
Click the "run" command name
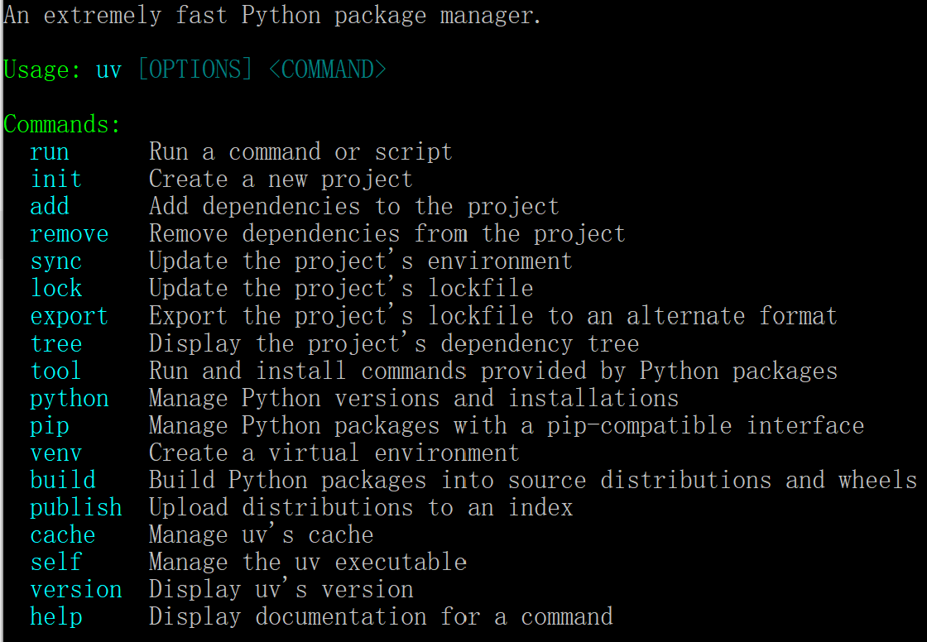click(50, 152)
